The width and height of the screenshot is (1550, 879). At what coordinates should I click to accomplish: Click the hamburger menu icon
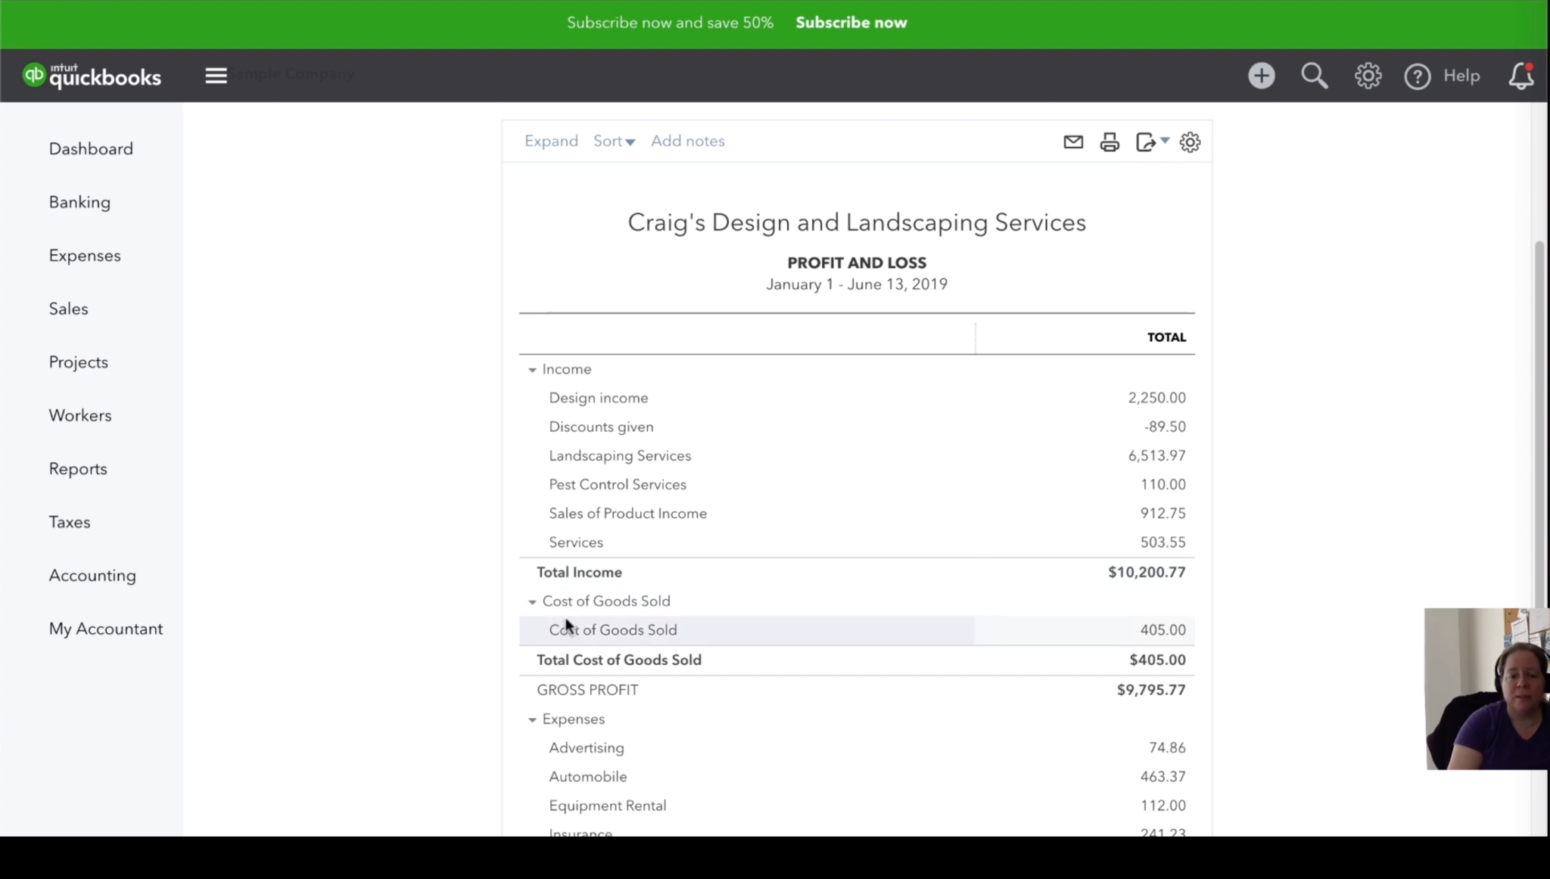[x=216, y=76]
